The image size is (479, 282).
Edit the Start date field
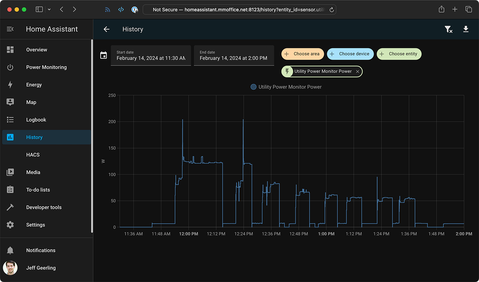pos(151,55)
